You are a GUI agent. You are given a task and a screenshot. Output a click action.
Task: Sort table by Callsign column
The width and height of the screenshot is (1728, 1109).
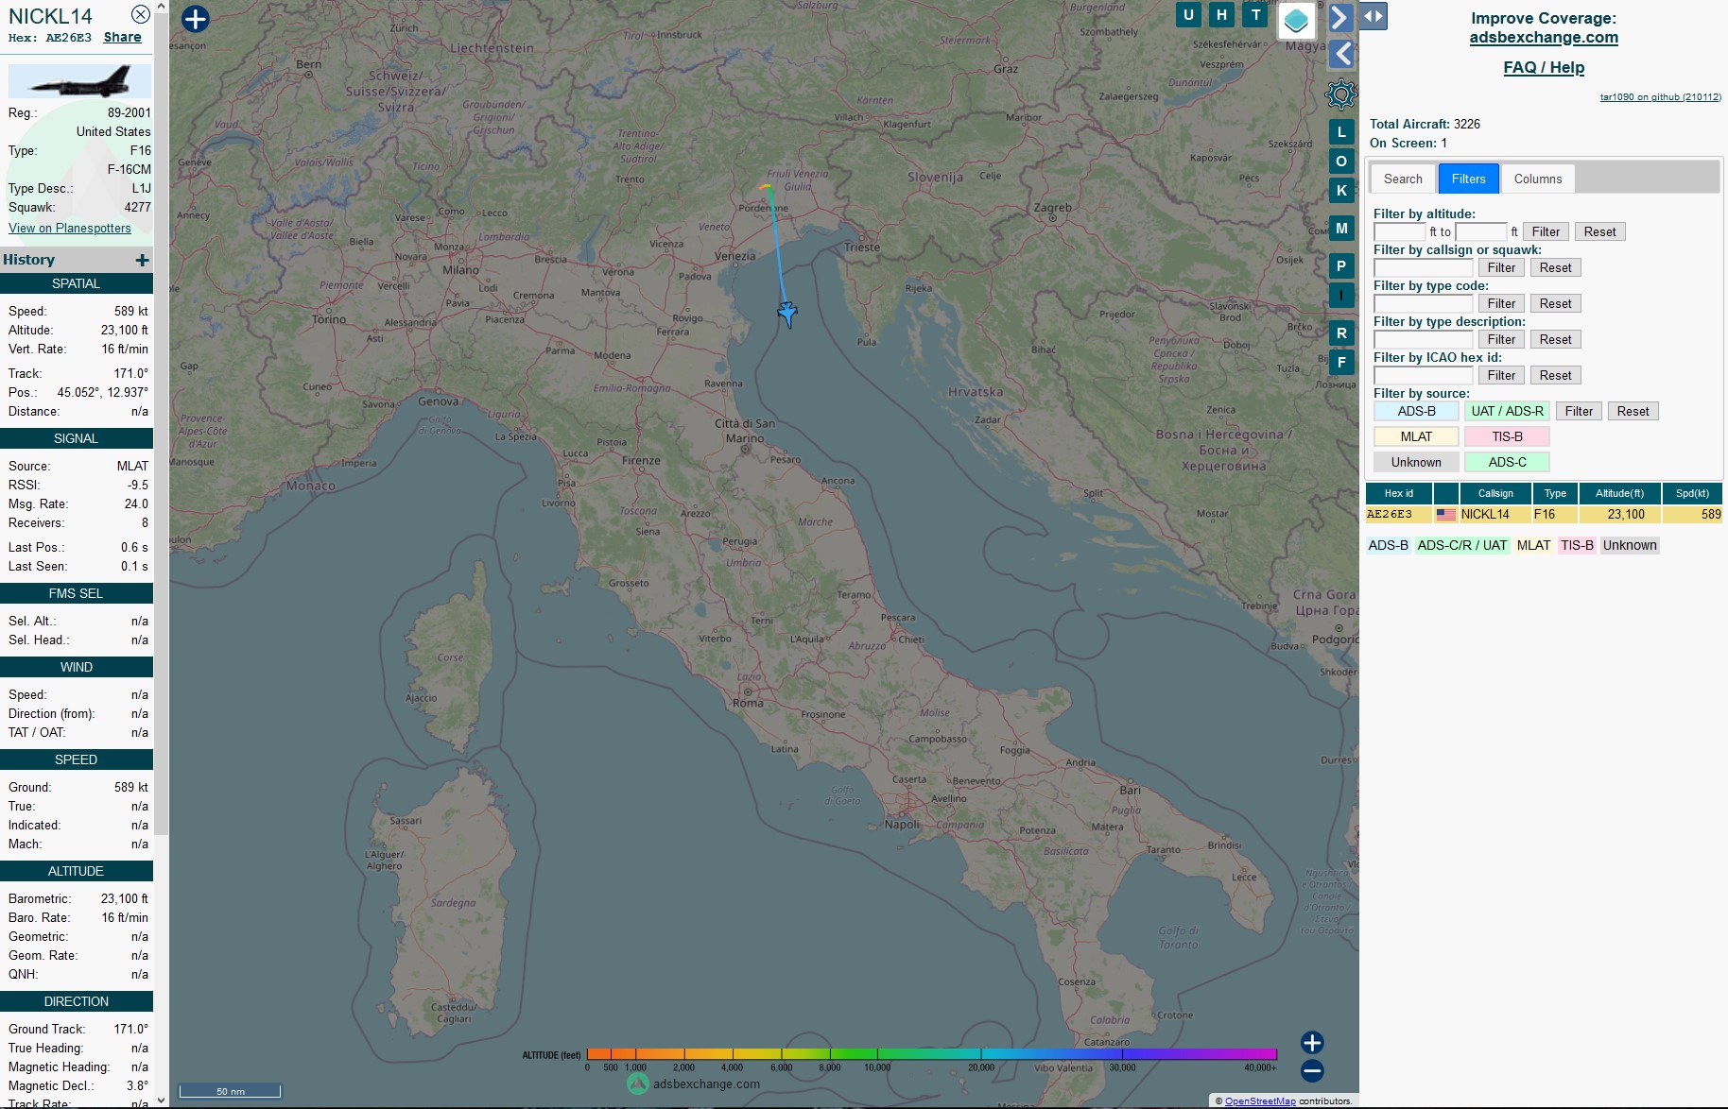[1495, 493]
